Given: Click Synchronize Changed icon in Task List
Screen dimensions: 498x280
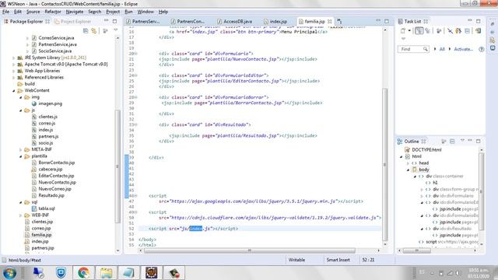Looking at the screenshot, I should pos(458,31).
